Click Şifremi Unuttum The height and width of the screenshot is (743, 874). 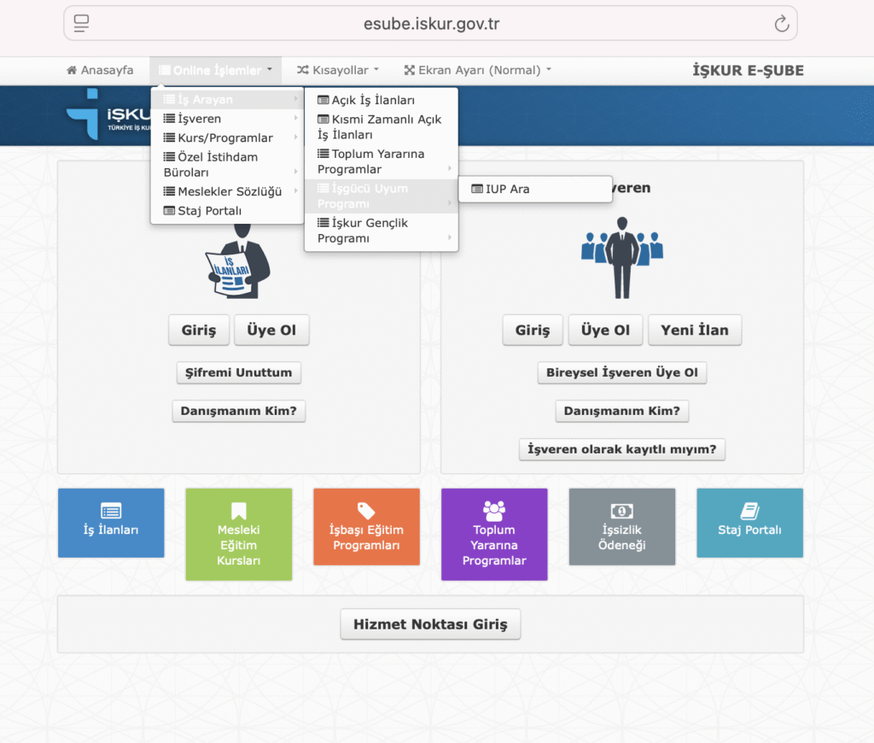tap(239, 372)
